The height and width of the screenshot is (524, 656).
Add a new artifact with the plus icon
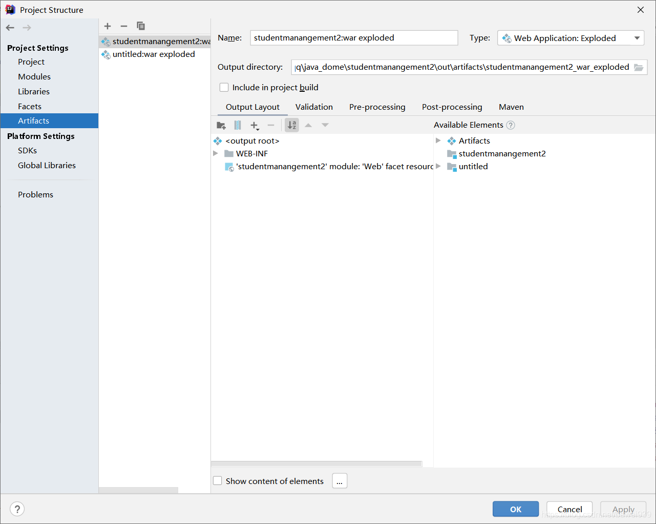(x=108, y=26)
